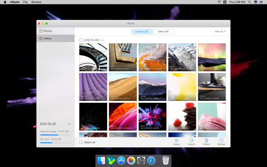Open Notification Center from the menu bar

tap(261, 2)
